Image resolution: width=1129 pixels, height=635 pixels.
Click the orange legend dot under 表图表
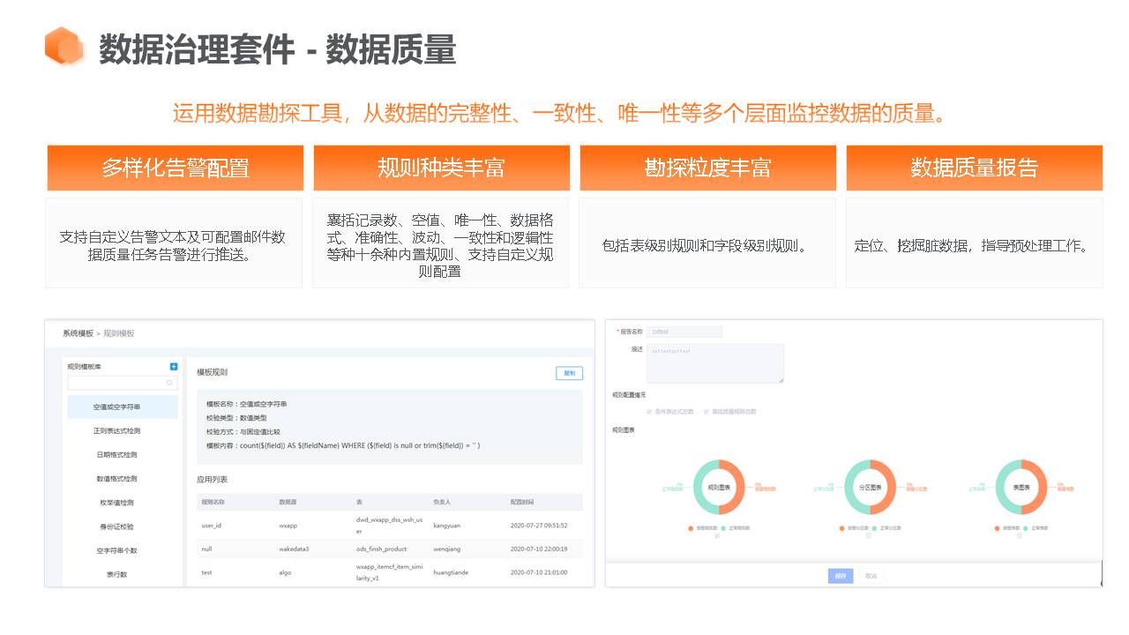(998, 528)
